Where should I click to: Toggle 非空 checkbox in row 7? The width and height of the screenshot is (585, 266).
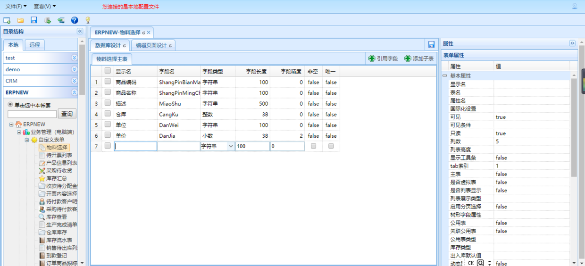coord(313,146)
